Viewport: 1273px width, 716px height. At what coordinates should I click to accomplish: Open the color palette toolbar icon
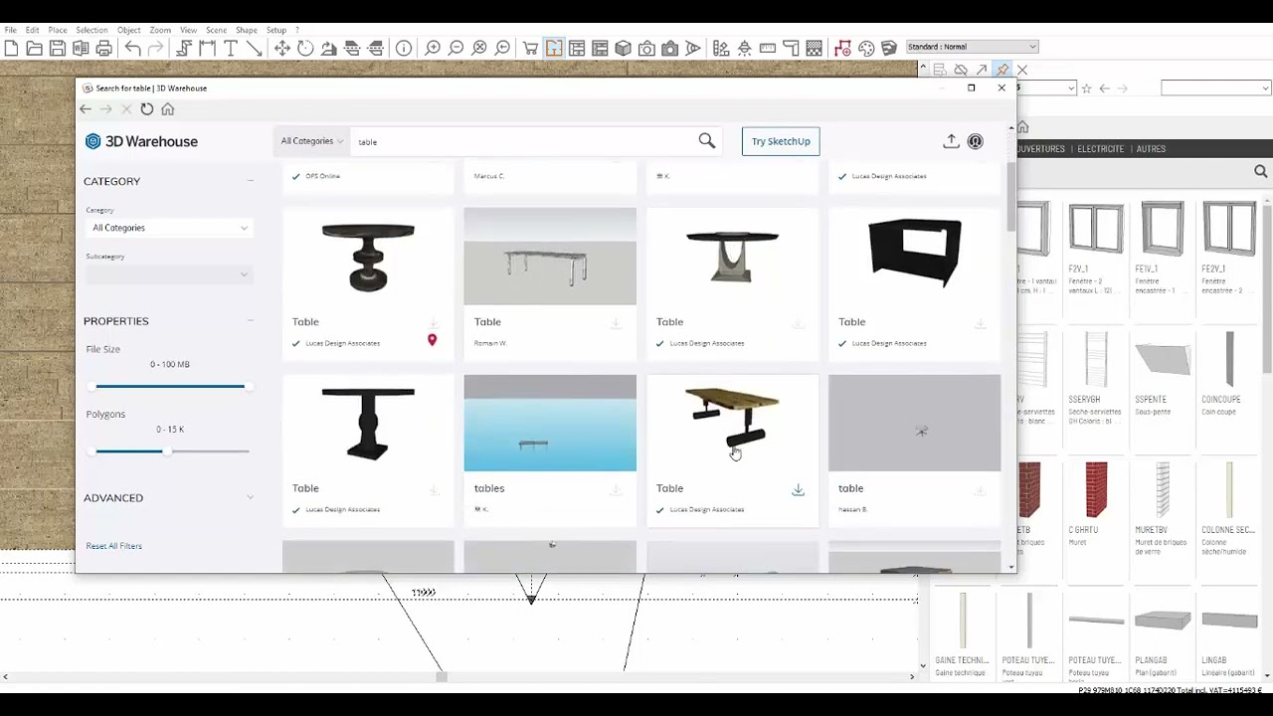pos(866,48)
